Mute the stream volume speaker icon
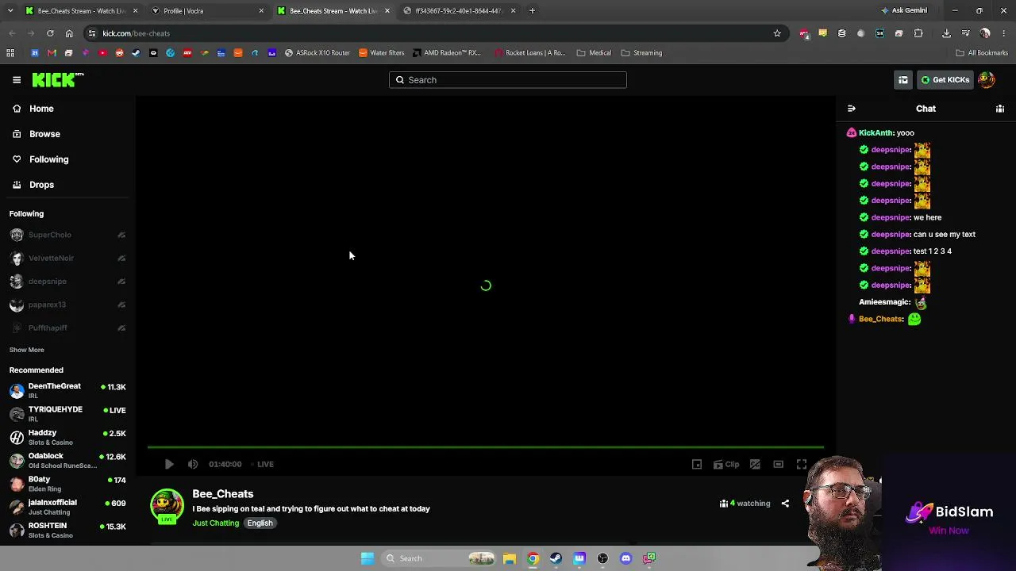 click(193, 464)
